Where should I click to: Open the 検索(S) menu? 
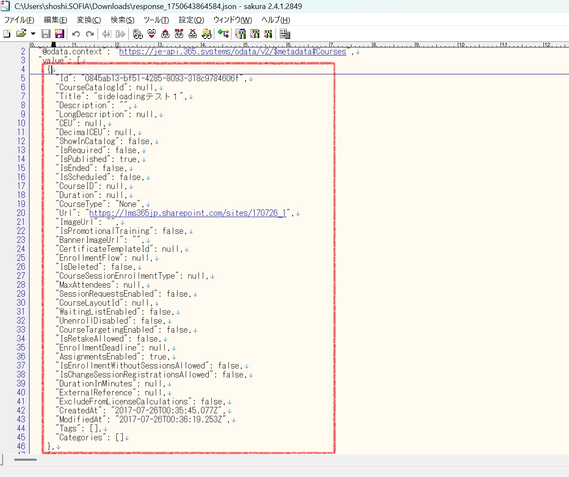point(122,20)
